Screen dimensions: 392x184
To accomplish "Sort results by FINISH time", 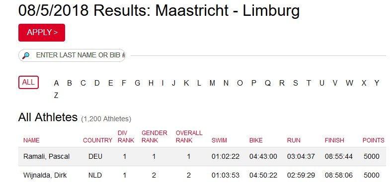I will point(334,140).
